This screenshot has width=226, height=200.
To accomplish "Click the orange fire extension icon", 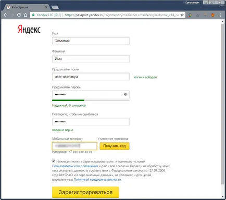I will [213, 15].
